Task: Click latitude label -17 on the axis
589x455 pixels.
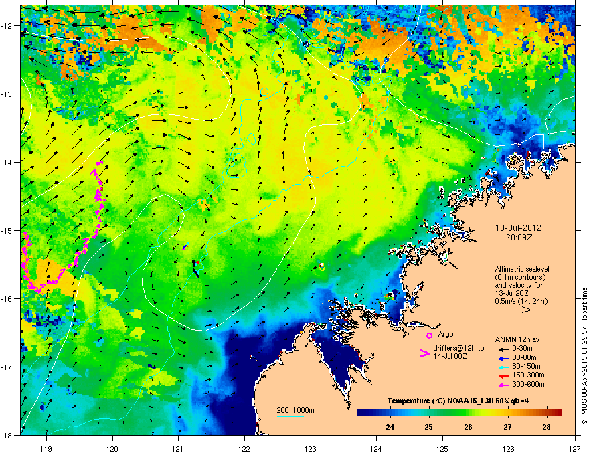Action: [7, 367]
